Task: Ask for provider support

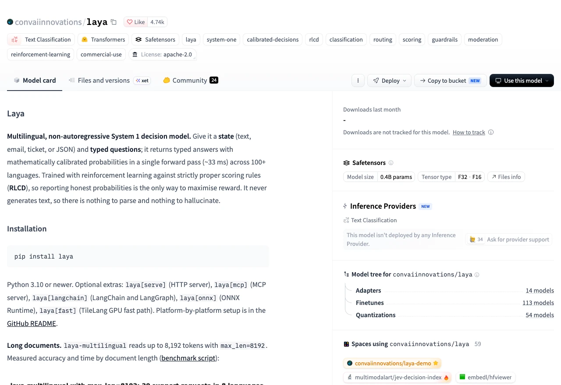Action: coord(508,239)
